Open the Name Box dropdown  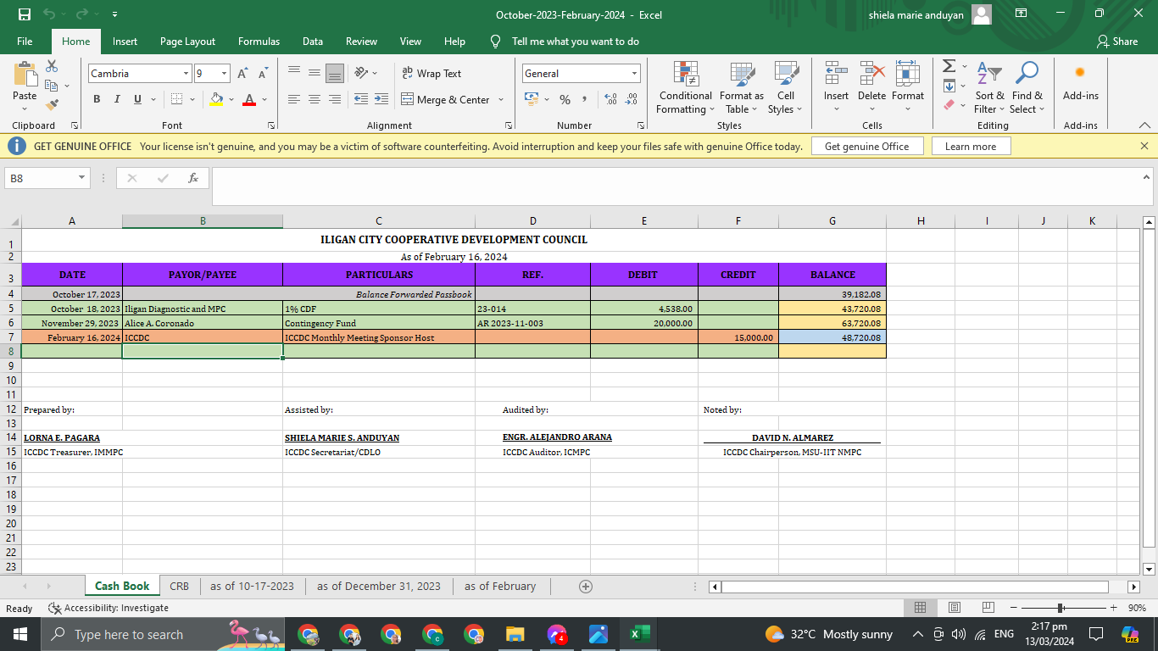click(82, 178)
